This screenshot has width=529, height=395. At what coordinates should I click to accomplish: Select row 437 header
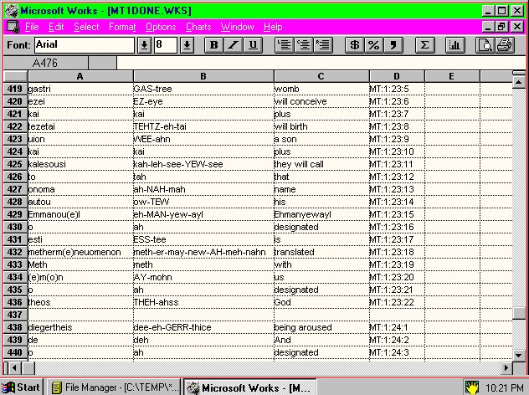(15, 315)
